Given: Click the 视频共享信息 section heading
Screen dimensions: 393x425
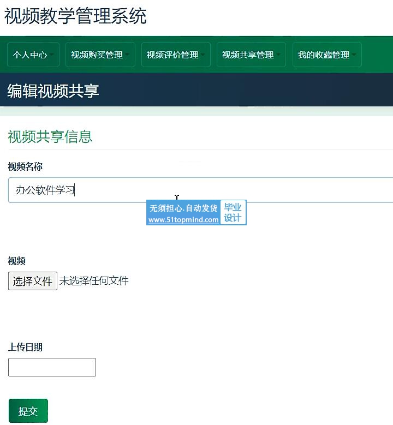Looking at the screenshot, I should pyautogui.click(x=50, y=136).
